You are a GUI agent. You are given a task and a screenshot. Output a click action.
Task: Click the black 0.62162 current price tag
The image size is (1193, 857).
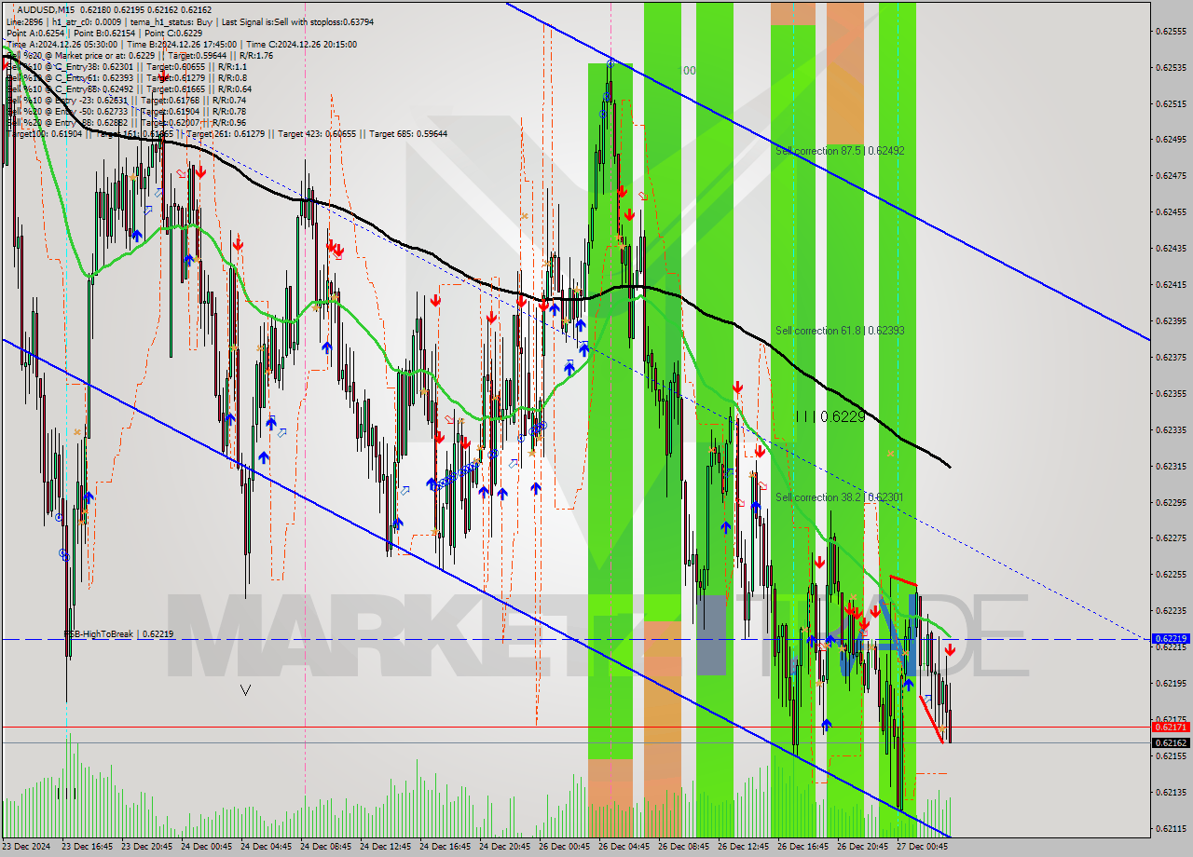tap(1171, 742)
